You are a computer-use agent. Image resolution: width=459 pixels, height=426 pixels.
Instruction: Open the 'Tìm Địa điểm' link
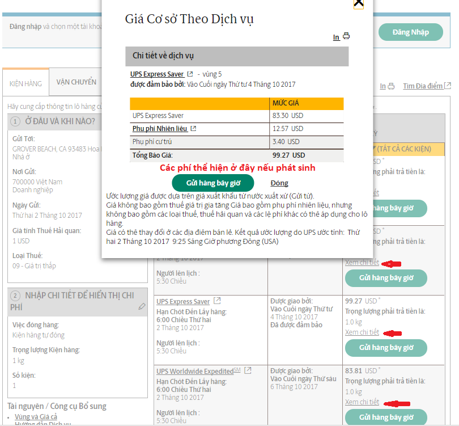423,86
